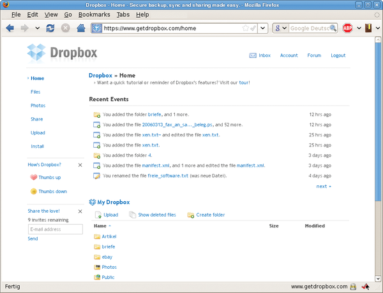Open the File menu
The height and width of the screenshot is (293, 383).
[x=16, y=15]
